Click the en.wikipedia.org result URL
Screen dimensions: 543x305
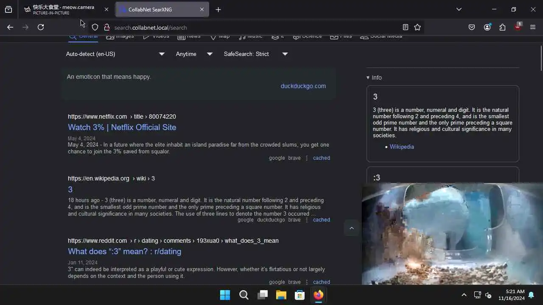(111, 178)
